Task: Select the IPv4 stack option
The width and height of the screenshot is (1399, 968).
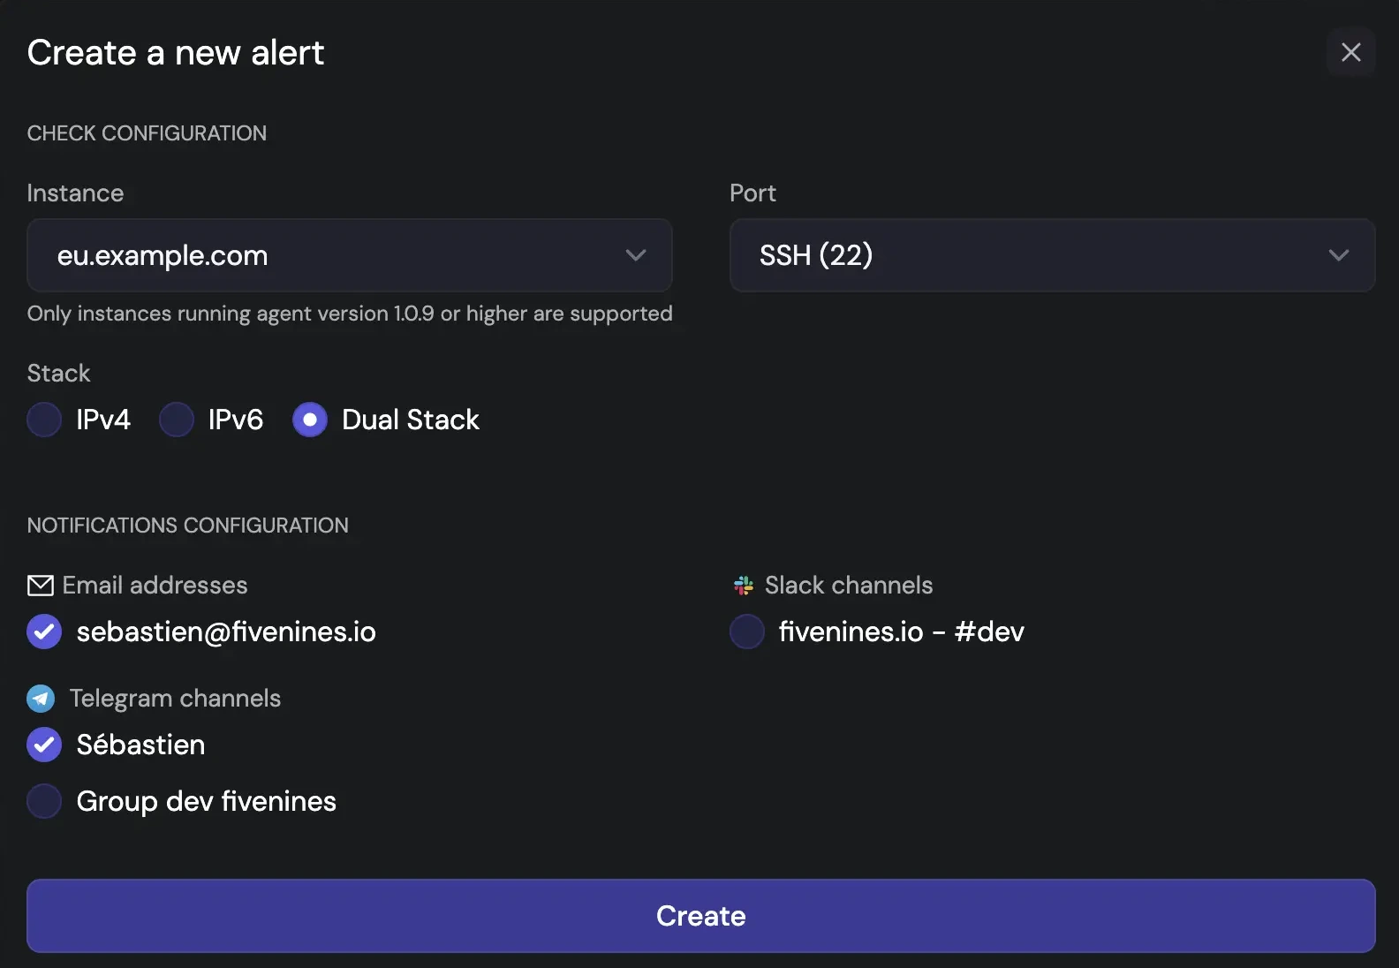Action: click(x=44, y=420)
